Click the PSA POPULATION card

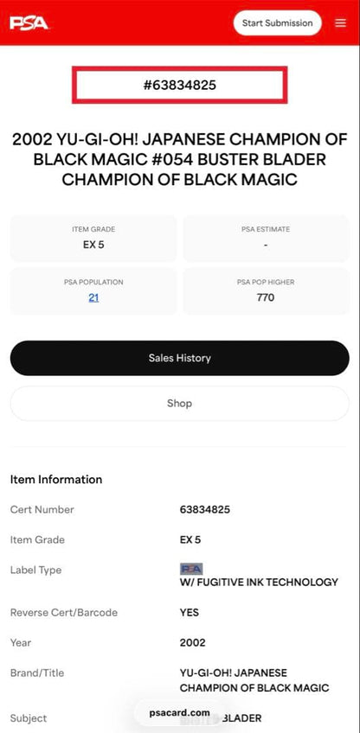click(93, 290)
